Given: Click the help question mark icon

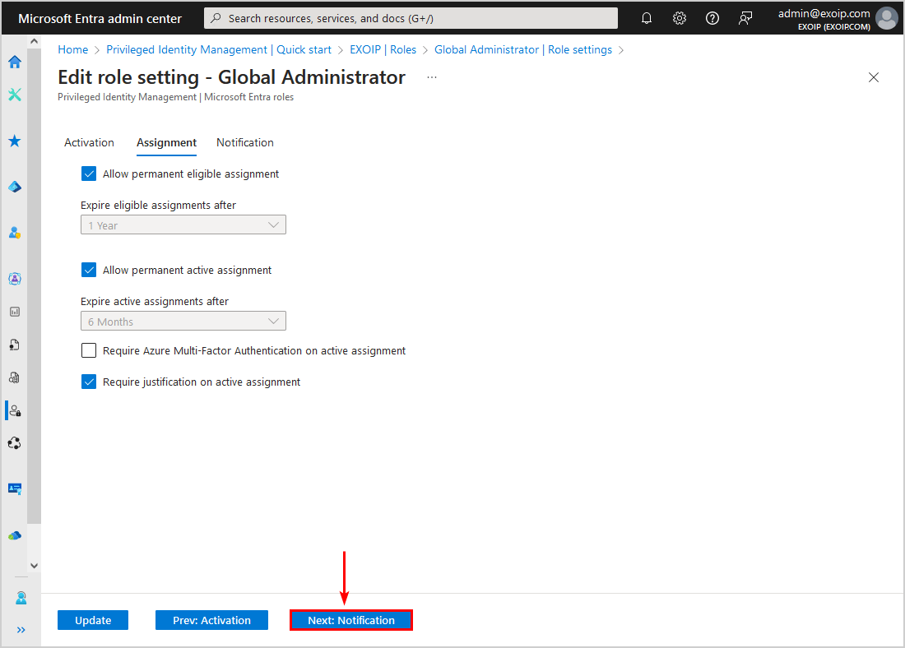Looking at the screenshot, I should 712,18.
